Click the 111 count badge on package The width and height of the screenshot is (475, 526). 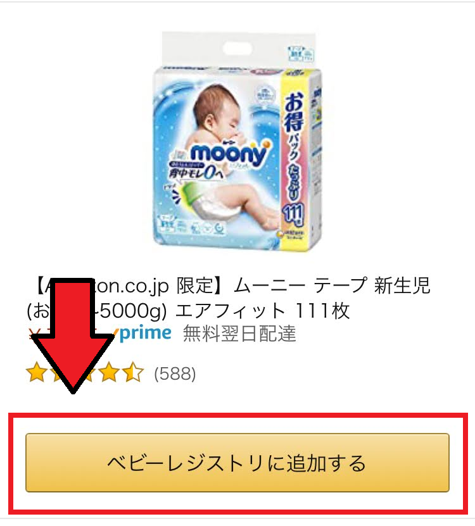[x=293, y=214]
